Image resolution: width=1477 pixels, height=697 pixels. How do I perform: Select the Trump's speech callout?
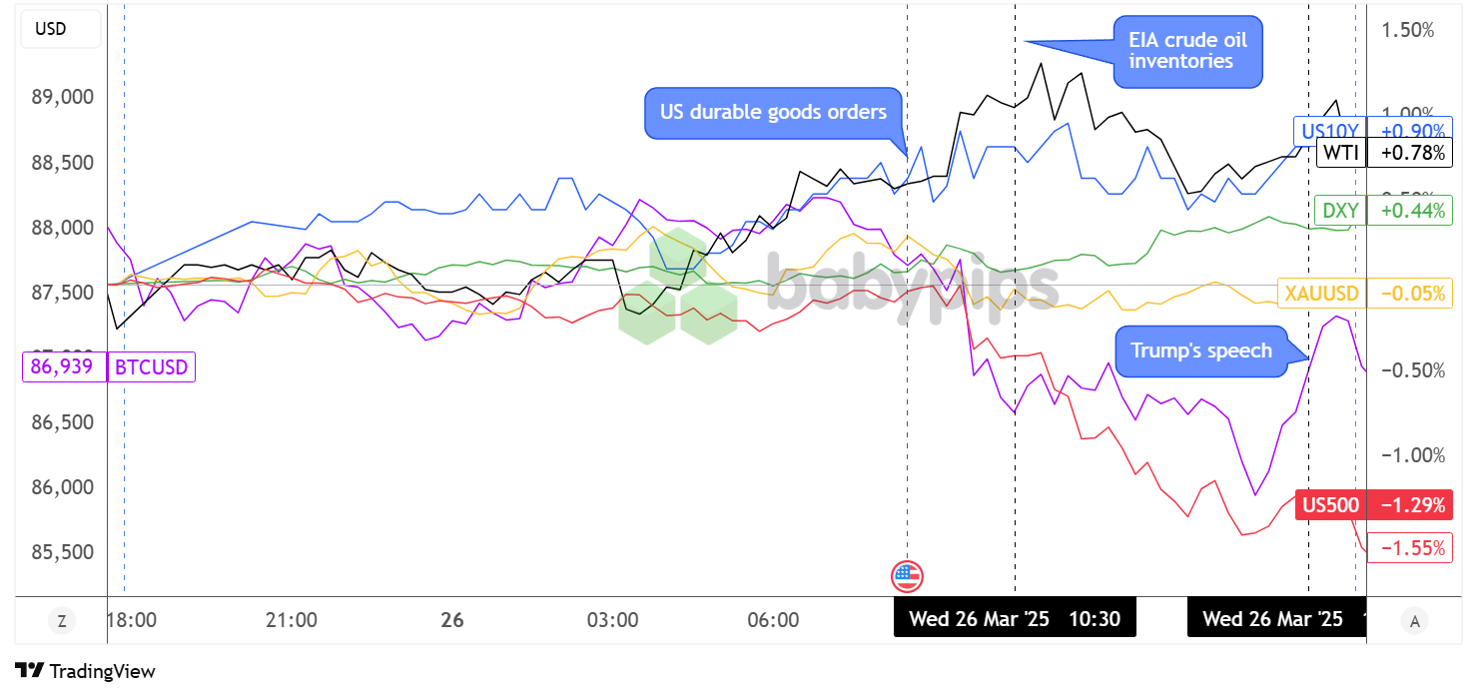click(1200, 350)
